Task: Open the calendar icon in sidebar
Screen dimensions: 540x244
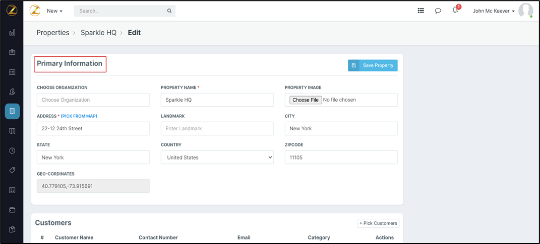Action: 12,72
